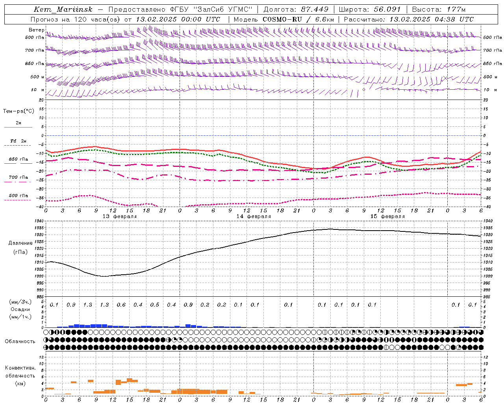Click the 850 гПа temperature legend entry
This screenshot has width=504, height=403.
pyautogui.click(x=18, y=159)
